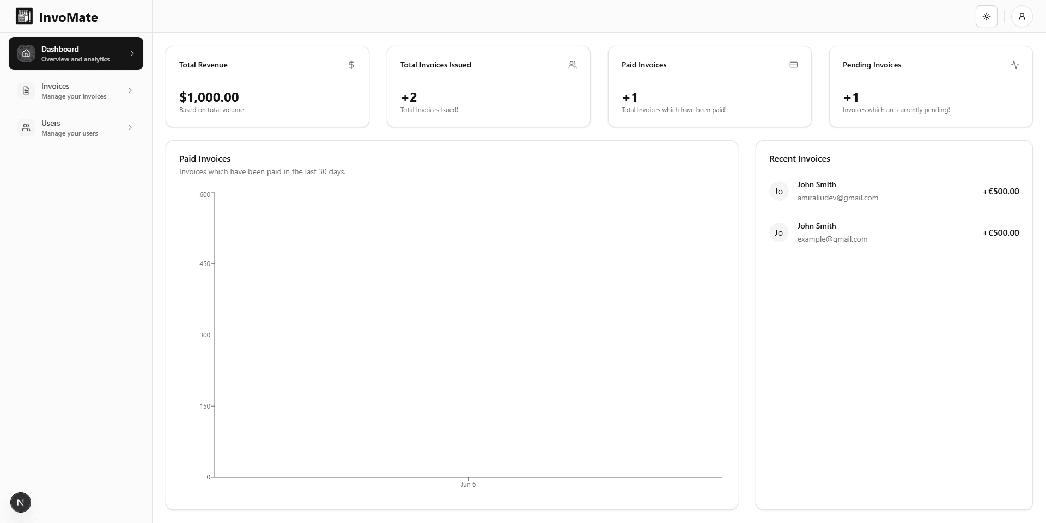This screenshot has height=523, width=1046.
Task: Click the InvoMate logo icon
Action: pyautogui.click(x=23, y=16)
